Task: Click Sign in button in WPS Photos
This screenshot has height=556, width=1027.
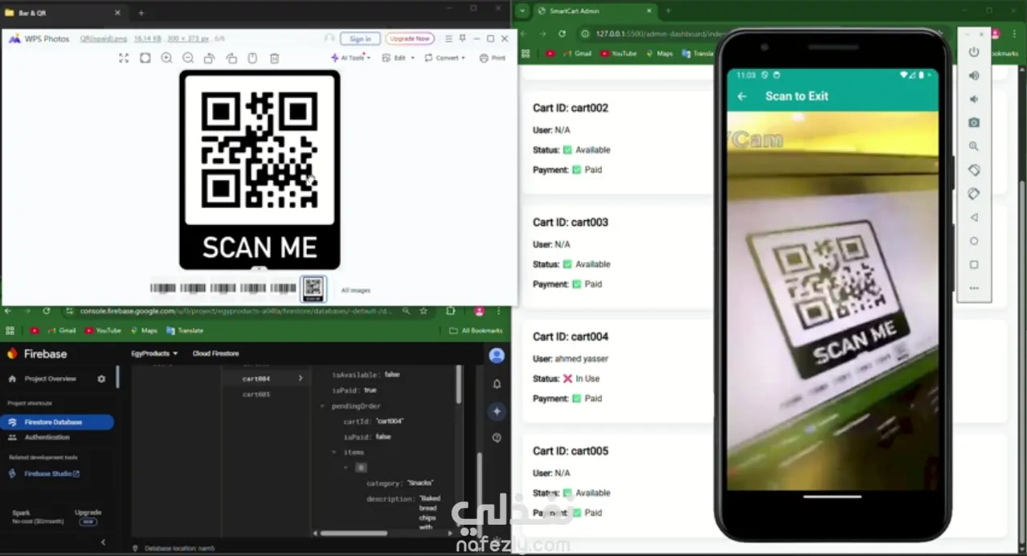Action: point(360,39)
